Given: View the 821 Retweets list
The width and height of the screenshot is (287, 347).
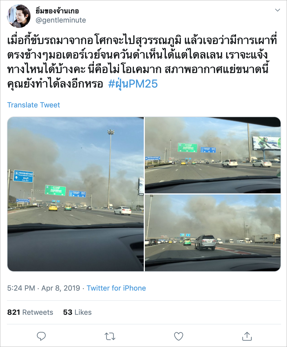Looking at the screenshot, I should point(30,312).
